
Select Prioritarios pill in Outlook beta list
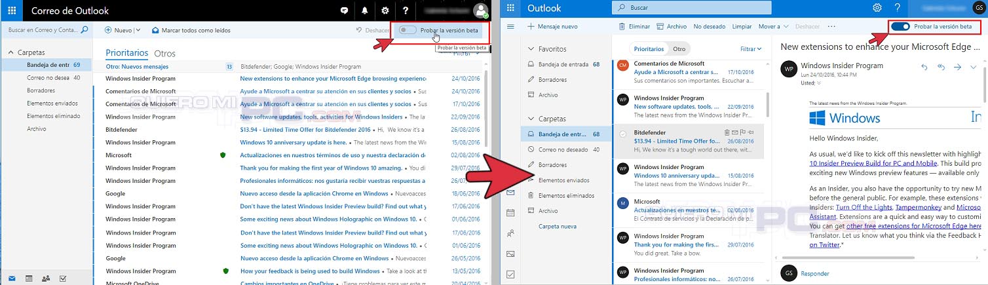click(649, 49)
